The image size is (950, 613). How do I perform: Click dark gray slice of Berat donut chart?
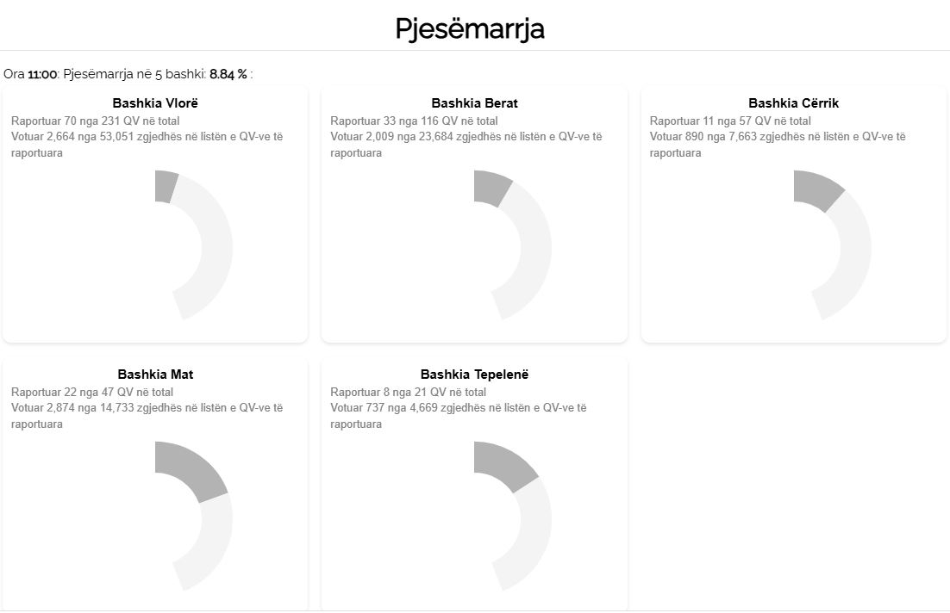click(490, 189)
